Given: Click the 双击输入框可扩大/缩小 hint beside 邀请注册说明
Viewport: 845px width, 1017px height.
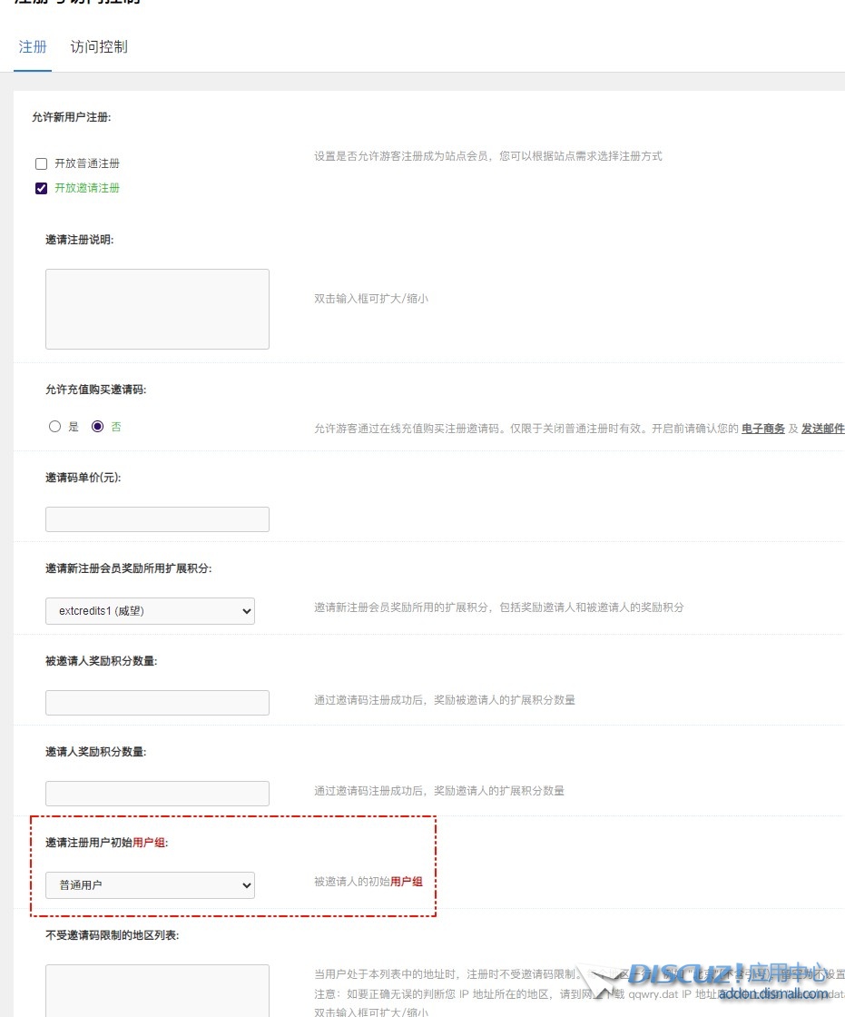Looking at the screenshot, I should click(x=371, y=299).
